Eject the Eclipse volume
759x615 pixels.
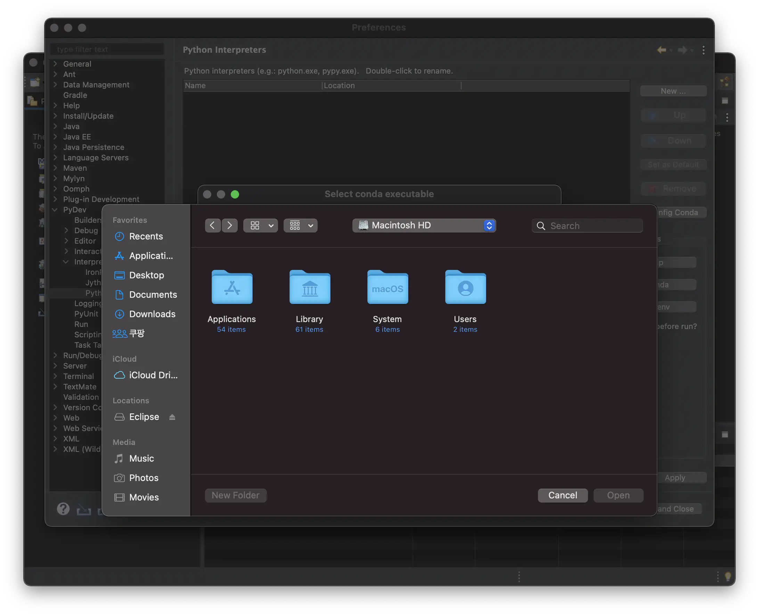coord(172,417)
